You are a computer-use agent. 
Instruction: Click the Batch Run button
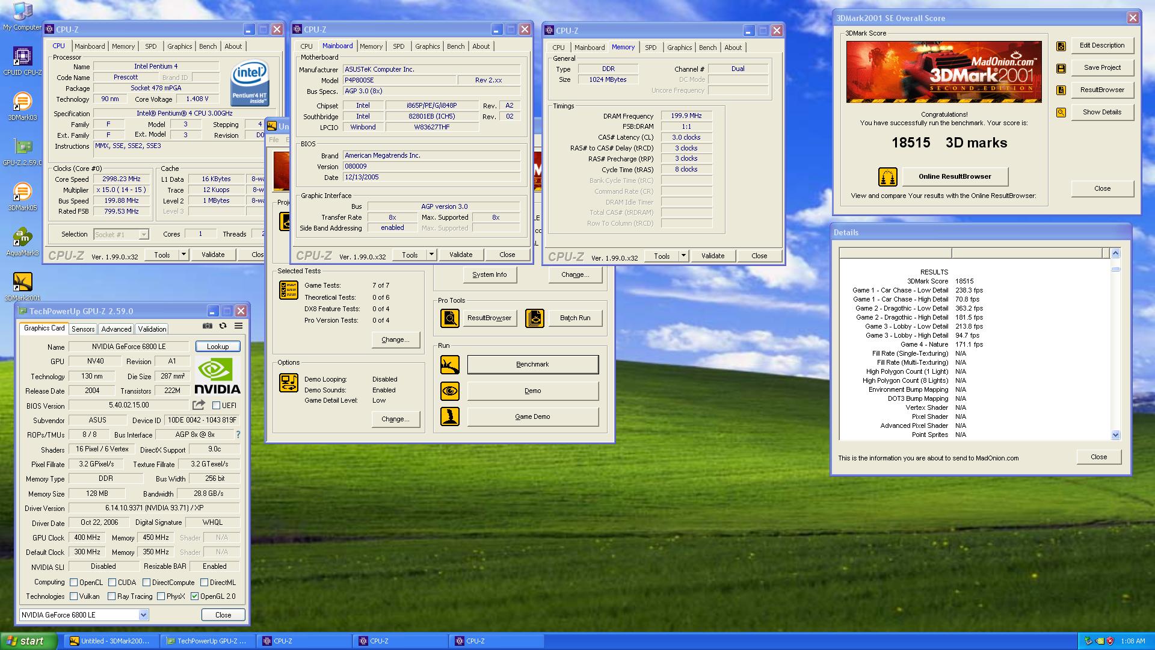[575, 318]
